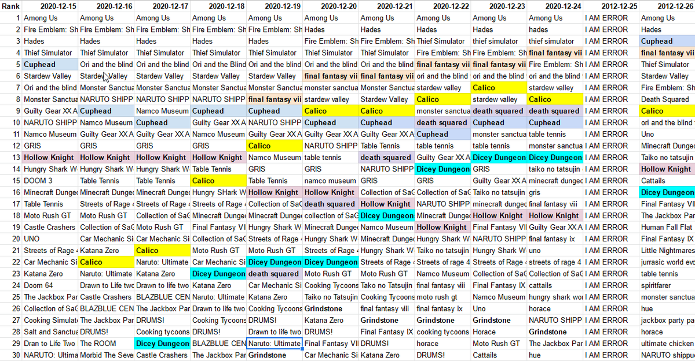Click Dicey Dungeon under 2020-12-18
Viewport: 695px width, 361px height.
219,273
